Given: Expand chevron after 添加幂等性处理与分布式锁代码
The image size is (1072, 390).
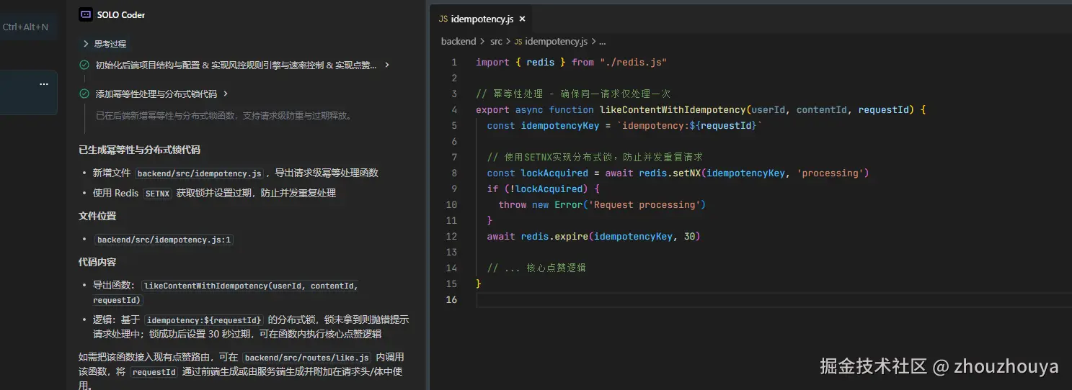Looking at the screenshot, I should click(226, 94).
